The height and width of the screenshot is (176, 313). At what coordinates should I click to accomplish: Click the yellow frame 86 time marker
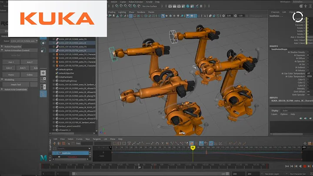(193, 148)
